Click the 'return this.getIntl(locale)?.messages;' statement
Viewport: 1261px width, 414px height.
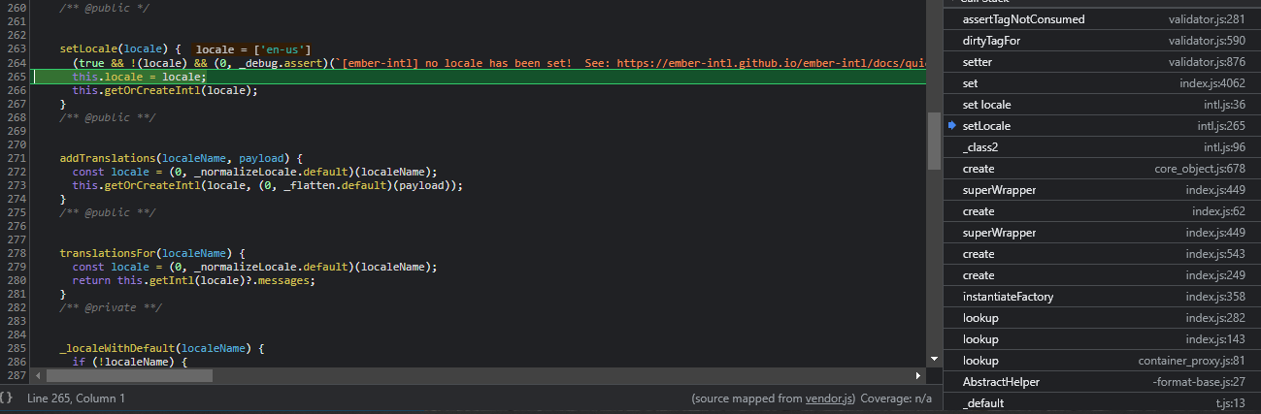pyautogui.click(x=194, y=280)
